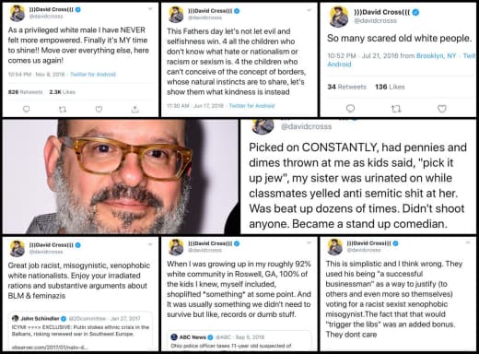479x354 pixels.
Task: Click the bearded man photo with glasses
Action: point(121,176)
